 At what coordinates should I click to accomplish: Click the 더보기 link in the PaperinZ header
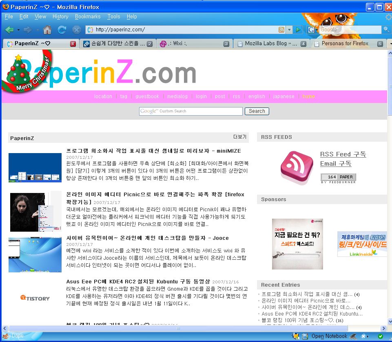click(x=240, y=137)
